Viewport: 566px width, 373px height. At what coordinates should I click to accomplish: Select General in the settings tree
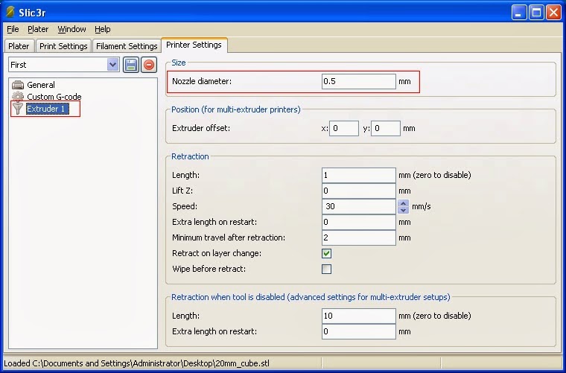point(41,85)
